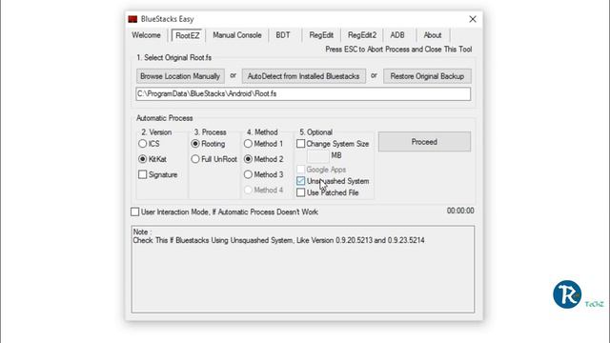Uncheck the Unsquashed System checkbox

click(x=301, y=181)
